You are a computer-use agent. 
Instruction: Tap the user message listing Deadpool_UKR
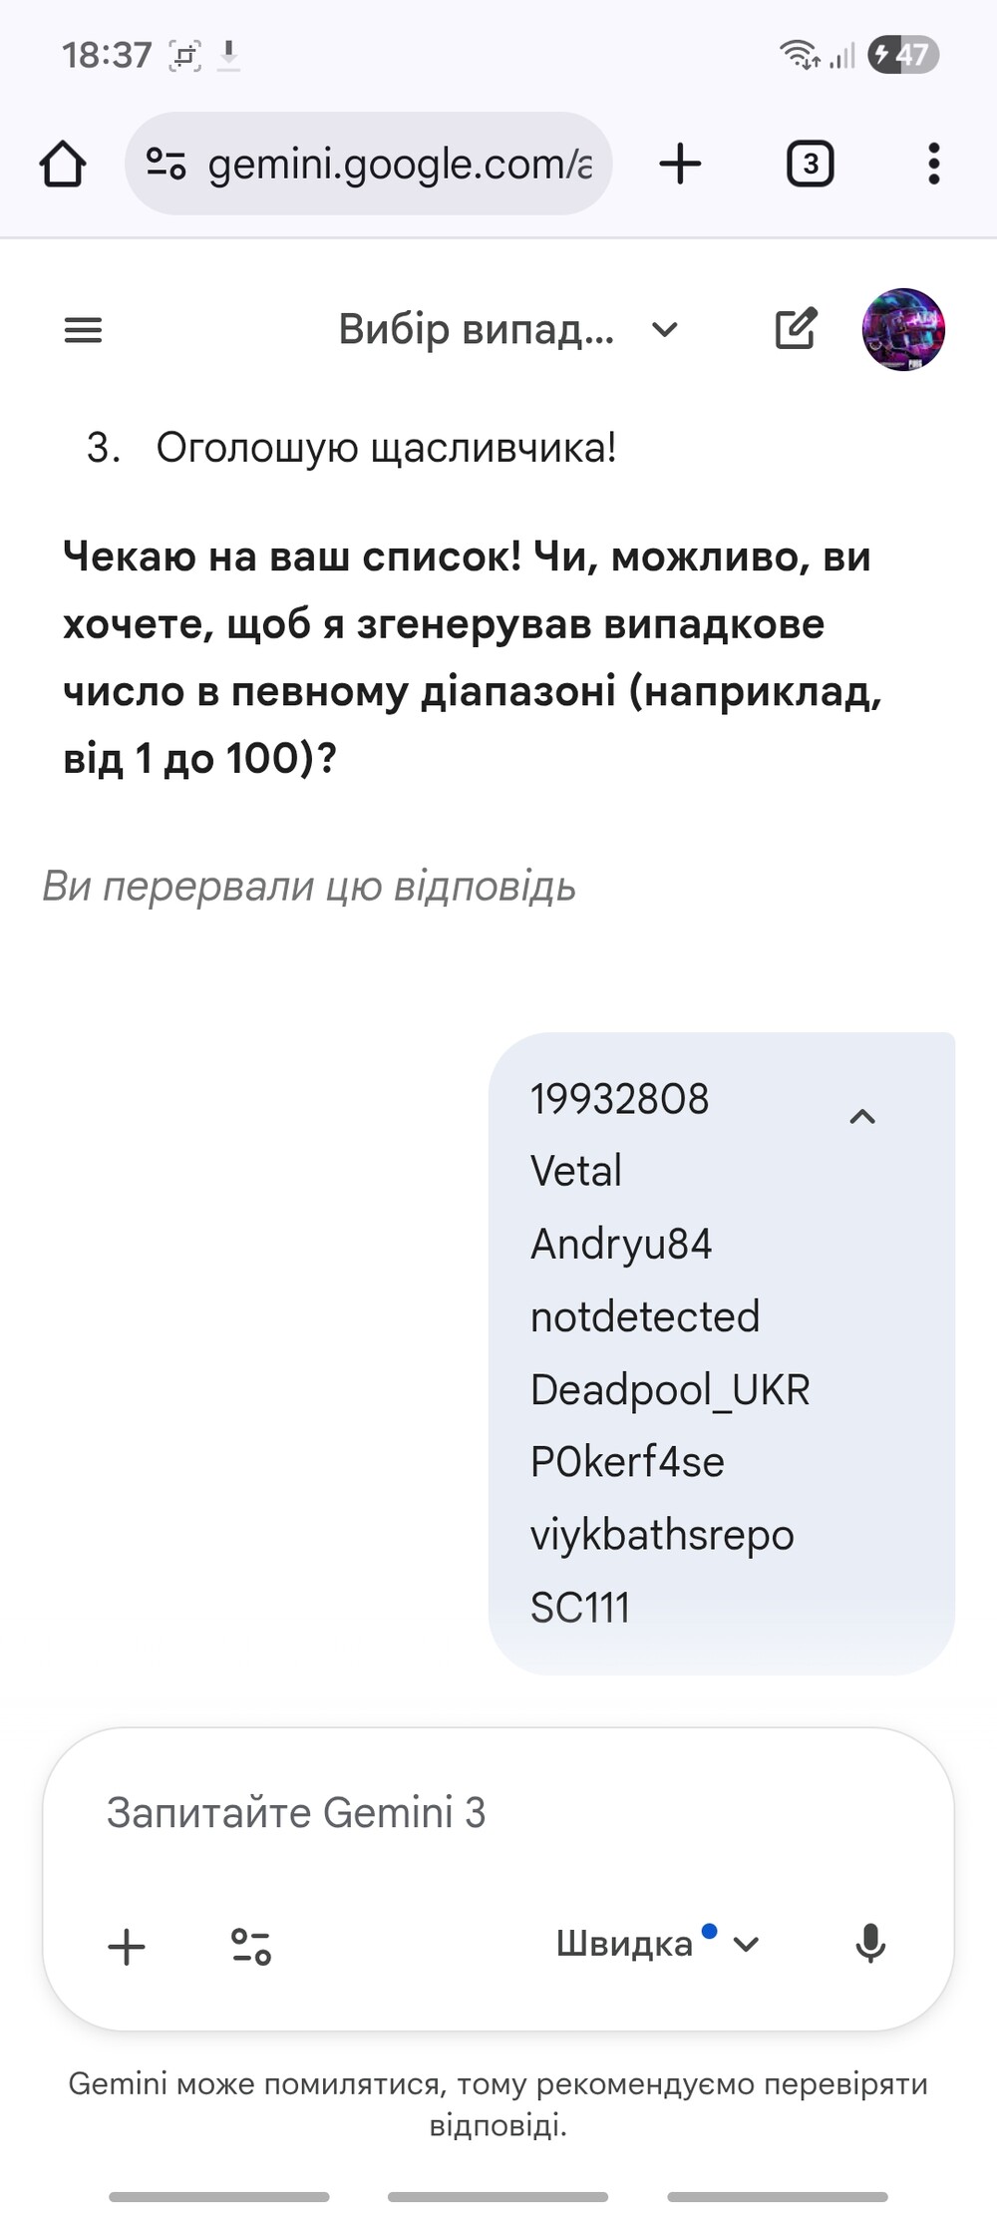click(670, 1389)
